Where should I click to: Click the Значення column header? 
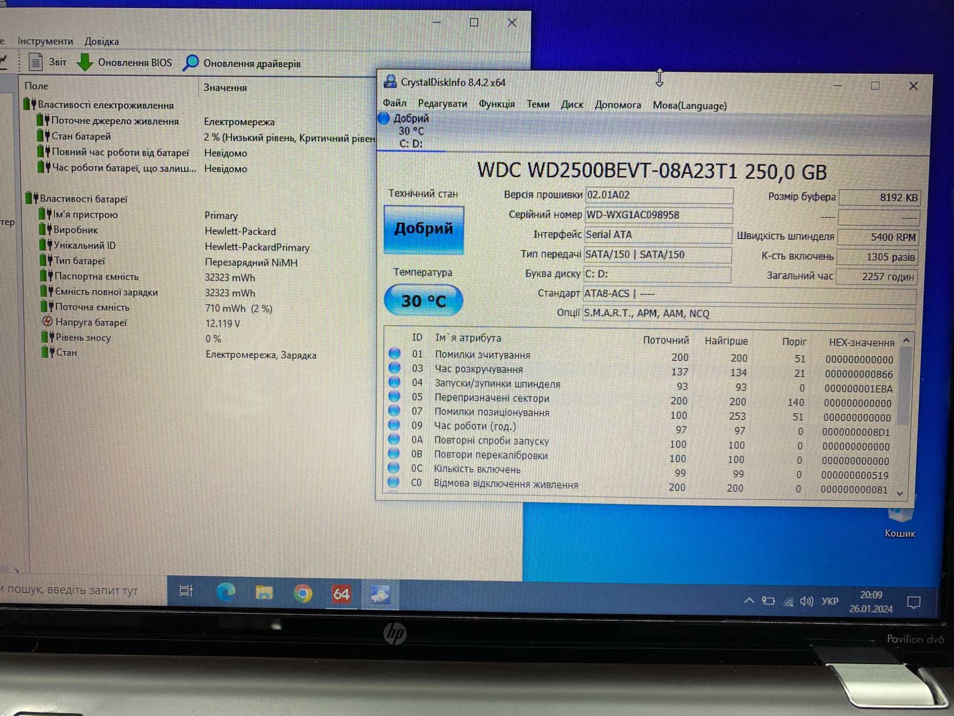tap(225, 87)
